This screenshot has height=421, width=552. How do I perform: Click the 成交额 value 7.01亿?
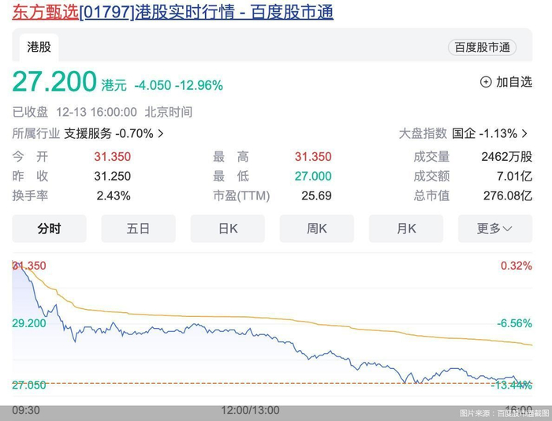click(514, 176)
